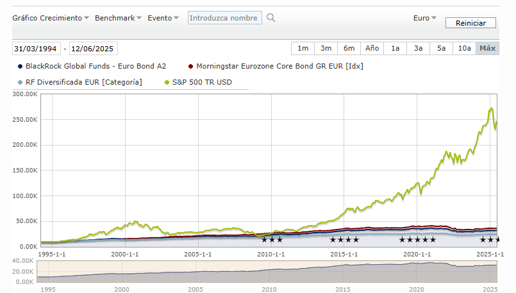The height and width of the screenshot is (293, 516).
Task: Open the Gráfico Crecimiento dropdown
Action: [x=51, y=18]
